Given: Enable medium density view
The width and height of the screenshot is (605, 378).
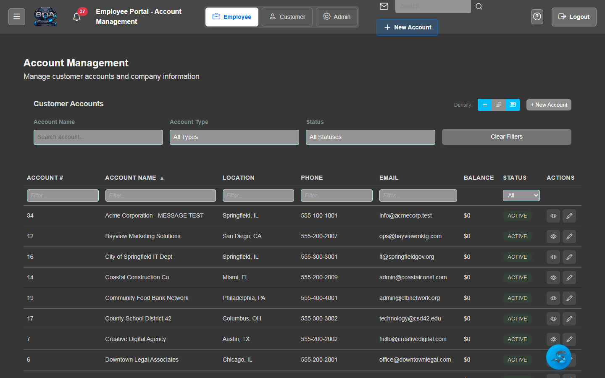Looking at the screenshot, I should tap(499, 105).
